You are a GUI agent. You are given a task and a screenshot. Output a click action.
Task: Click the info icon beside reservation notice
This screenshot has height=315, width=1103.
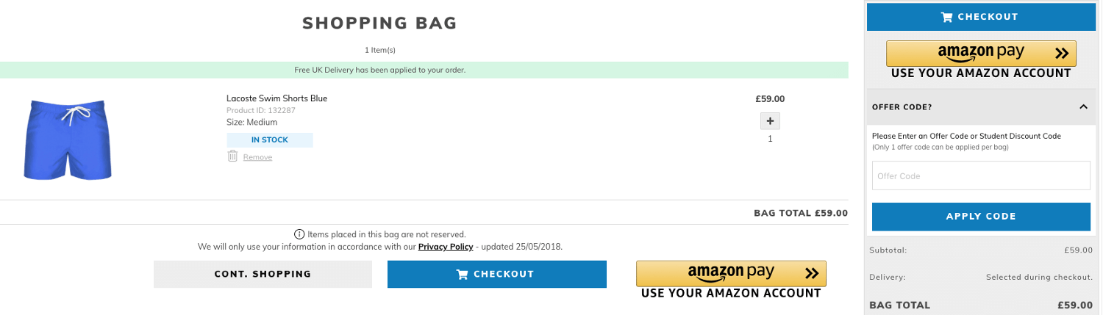299,234
